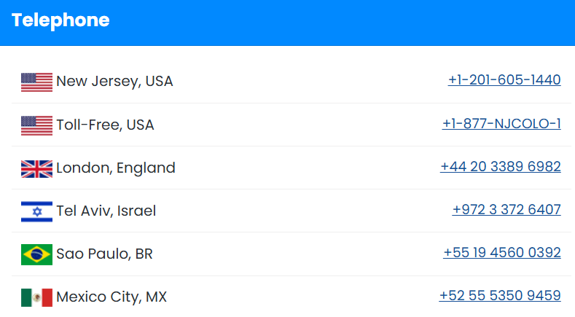Viewport: 575px width, 317px height.
Task: Click the "New Jersey, USA" location label
Action: point(114,81)
